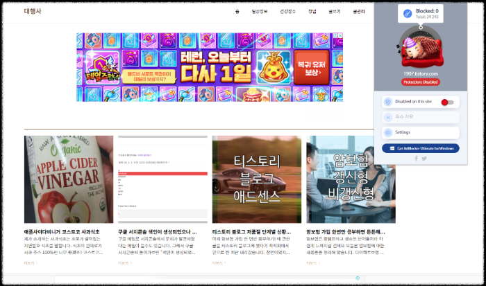The height and width of the screenshot is (286, 486).
Task: Click 'Get AdBlocker Ultimate for Windows' button
Action: coord(421,148)
